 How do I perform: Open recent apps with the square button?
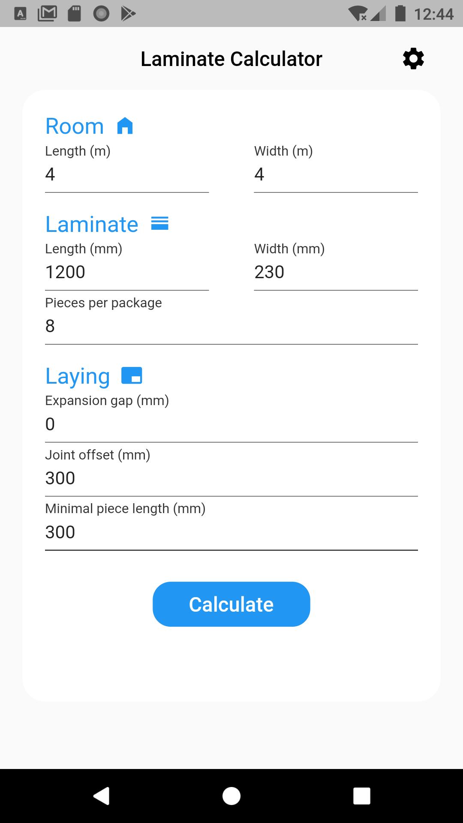(361, 796)
